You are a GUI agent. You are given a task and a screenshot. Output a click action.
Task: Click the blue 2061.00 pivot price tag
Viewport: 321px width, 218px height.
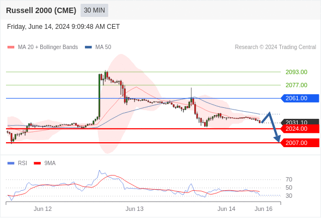(x=300, y=98)
